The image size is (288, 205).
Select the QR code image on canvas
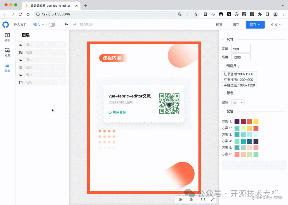click(x=169, y=104)
